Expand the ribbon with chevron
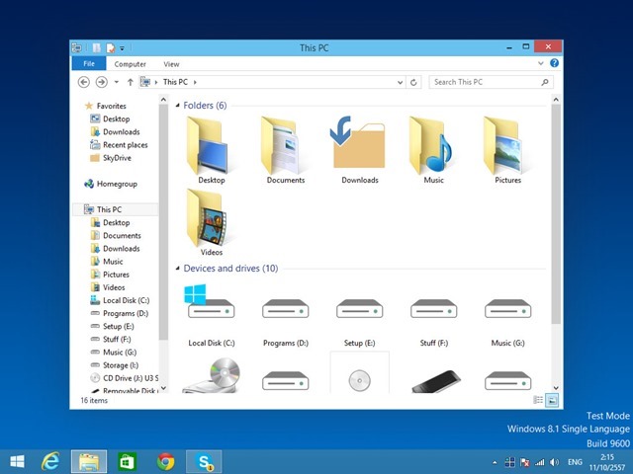This screenshot has width=633, height=474. click(x=541, y=63)
